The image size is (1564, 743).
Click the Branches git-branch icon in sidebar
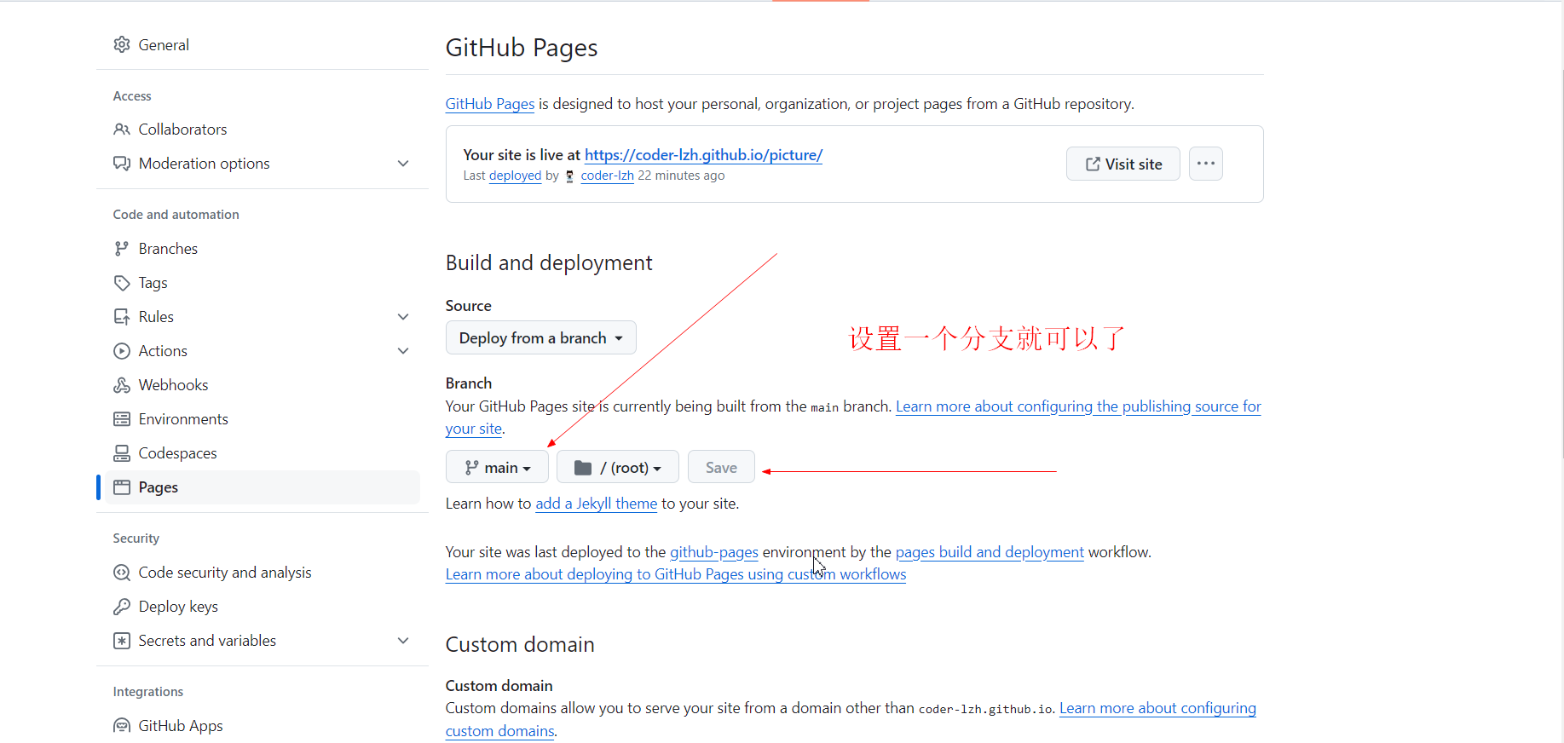tap(122, 249)
